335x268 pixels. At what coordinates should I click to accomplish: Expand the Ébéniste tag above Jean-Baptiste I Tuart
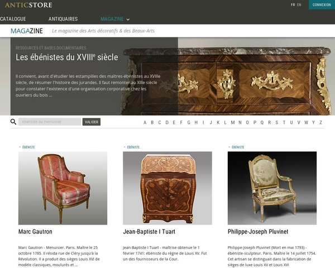(131, 147)
